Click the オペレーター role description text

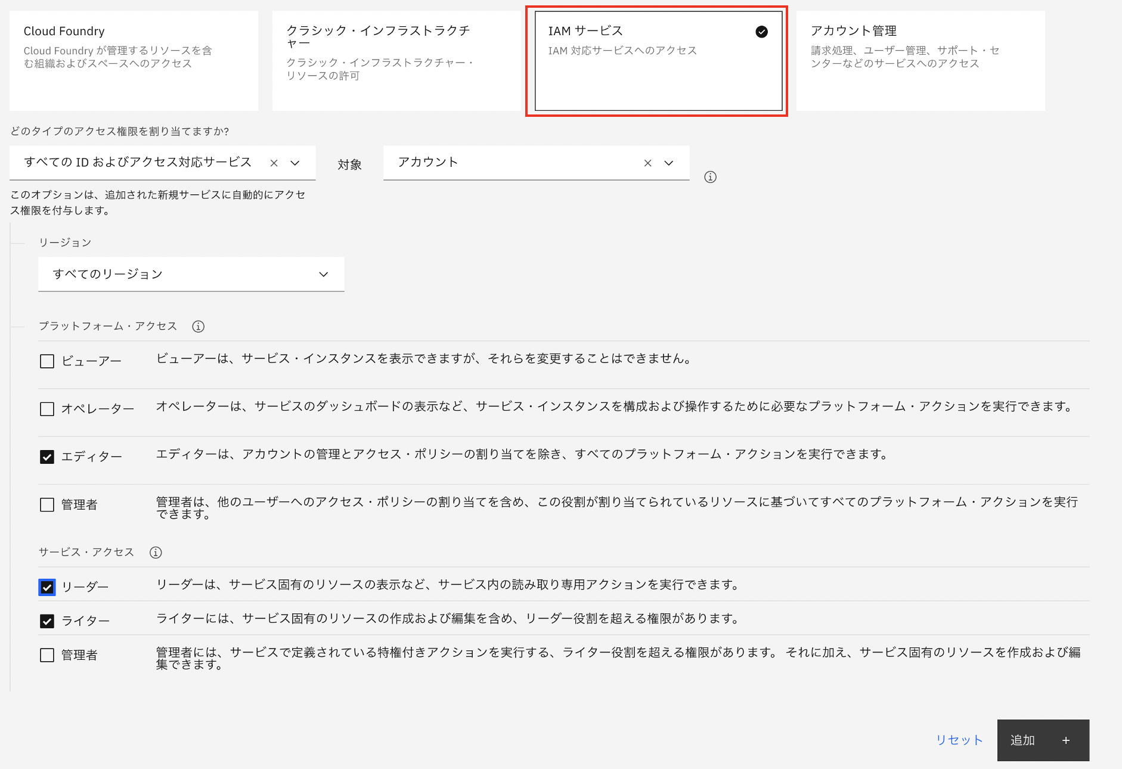tap(615, 407)
